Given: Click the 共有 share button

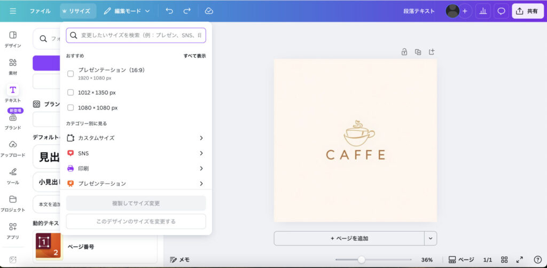Looking at the screenshot, I should tap(528, 11).
